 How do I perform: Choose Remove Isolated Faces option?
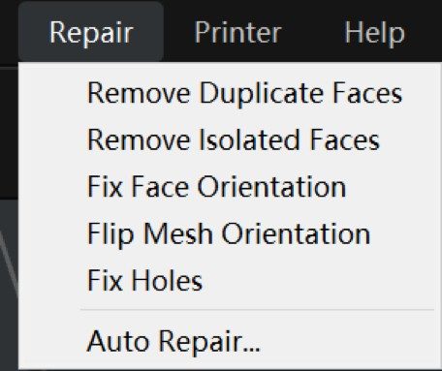(x=226, y=139)
